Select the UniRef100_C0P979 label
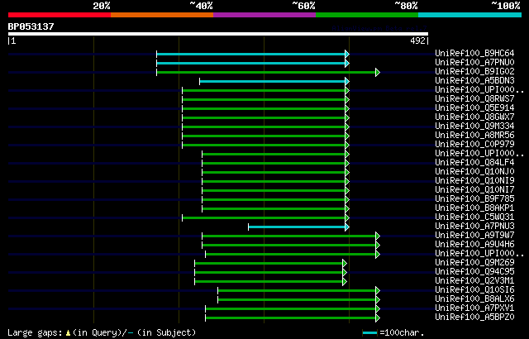The image size is (529, 339). (x=474, y=145)
